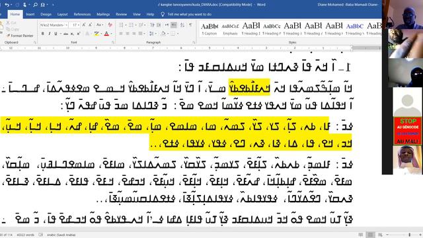
Task: Click the word count in status bar
Action: (26, 235)
